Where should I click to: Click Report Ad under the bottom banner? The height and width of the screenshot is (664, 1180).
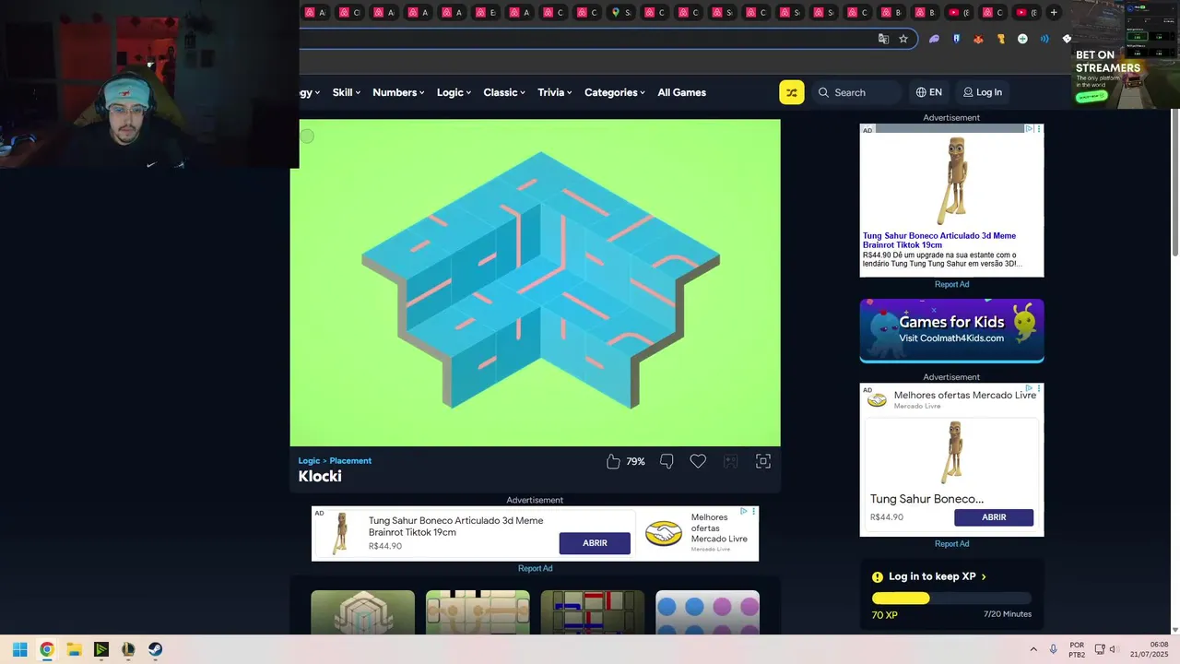(x=535, y=568)
